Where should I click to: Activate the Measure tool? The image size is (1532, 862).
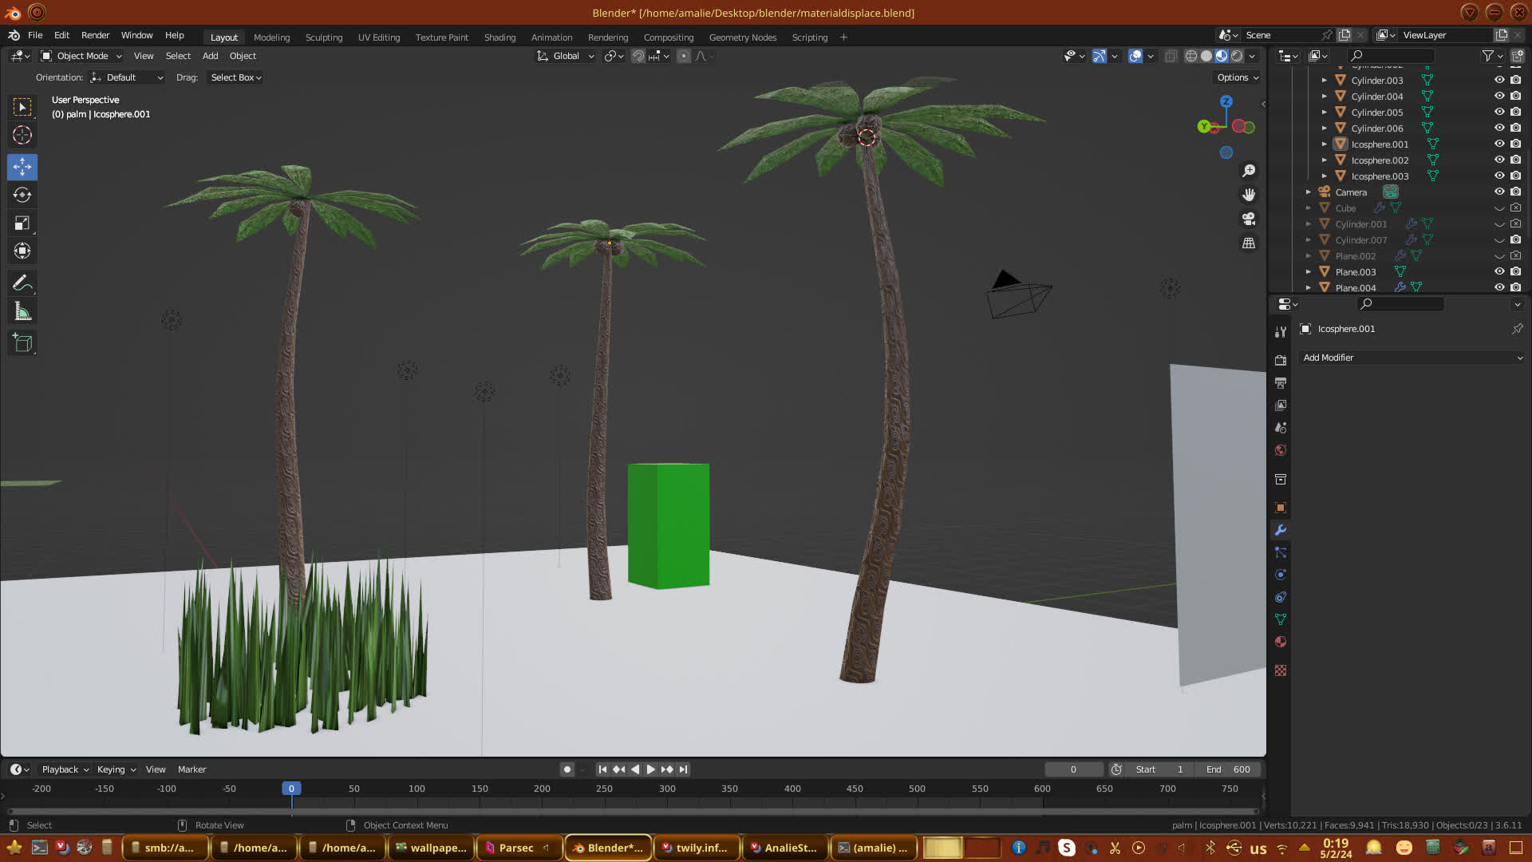tap(22, 312)
